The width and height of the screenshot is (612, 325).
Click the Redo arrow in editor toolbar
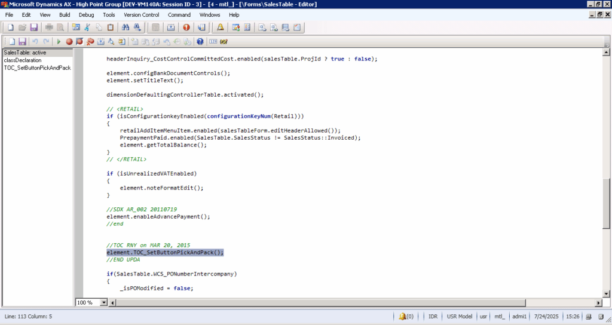pyautogui.click(x=46, y=41)
